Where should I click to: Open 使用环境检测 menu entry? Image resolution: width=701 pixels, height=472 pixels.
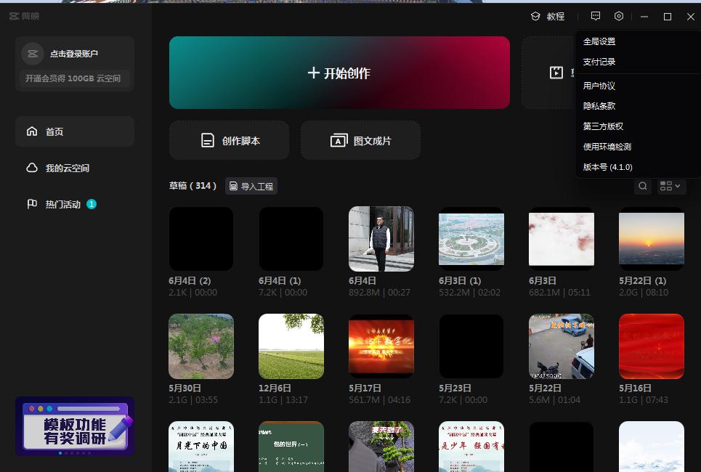point(607,146)
